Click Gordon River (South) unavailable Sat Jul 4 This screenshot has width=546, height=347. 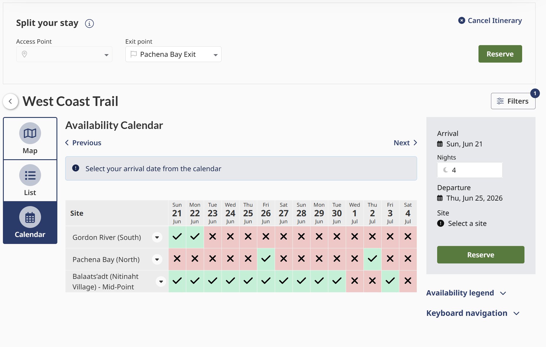(408, 237)
